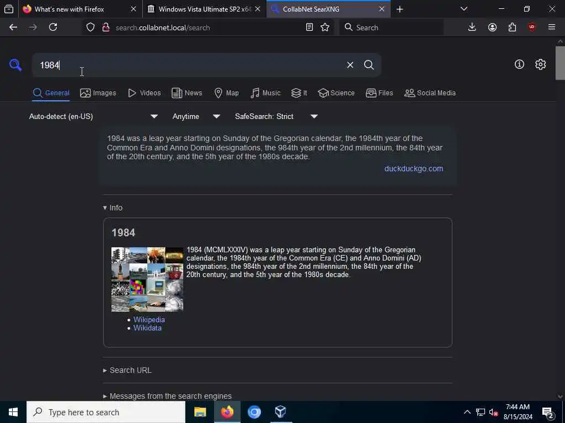
Task: Click the Firefox taskbar icon
Action: tap(227, 412)
